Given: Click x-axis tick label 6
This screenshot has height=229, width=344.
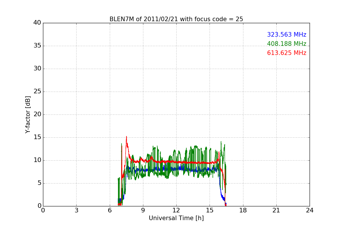Looking at the screenshot, I should click(110, 210).
